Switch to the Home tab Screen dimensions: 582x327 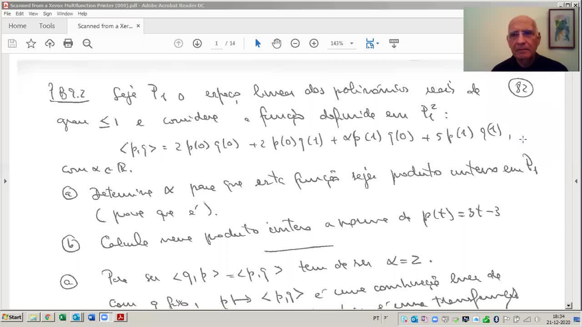[17, 26]
